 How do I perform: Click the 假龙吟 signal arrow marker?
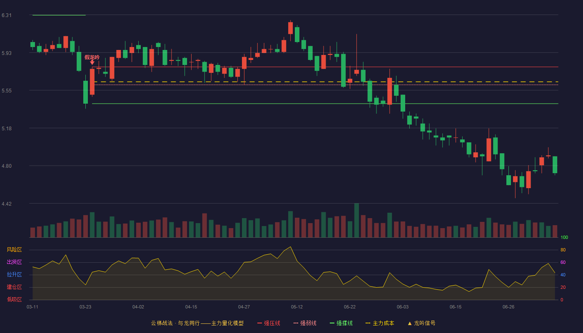tap(92, 62)
